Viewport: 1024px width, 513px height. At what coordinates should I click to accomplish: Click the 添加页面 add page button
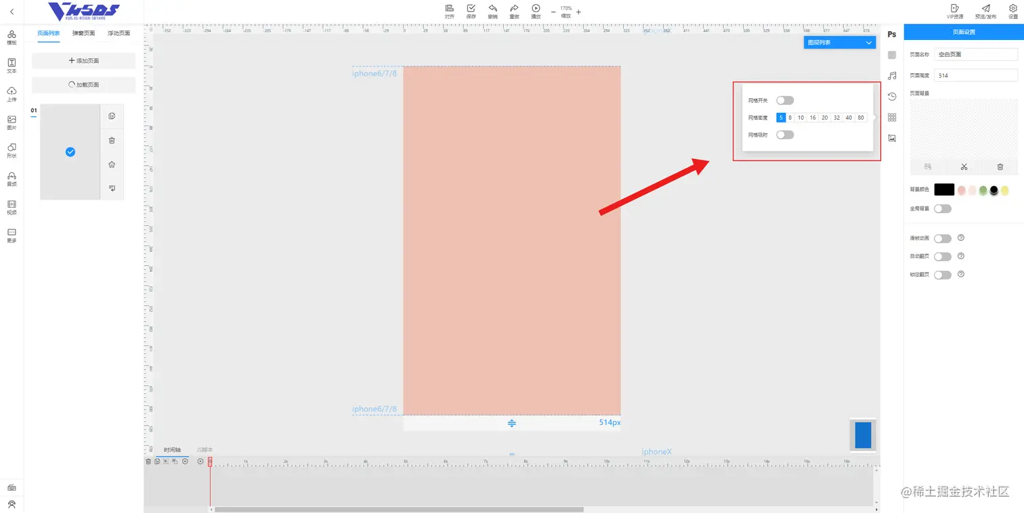[x=84, y=61]
